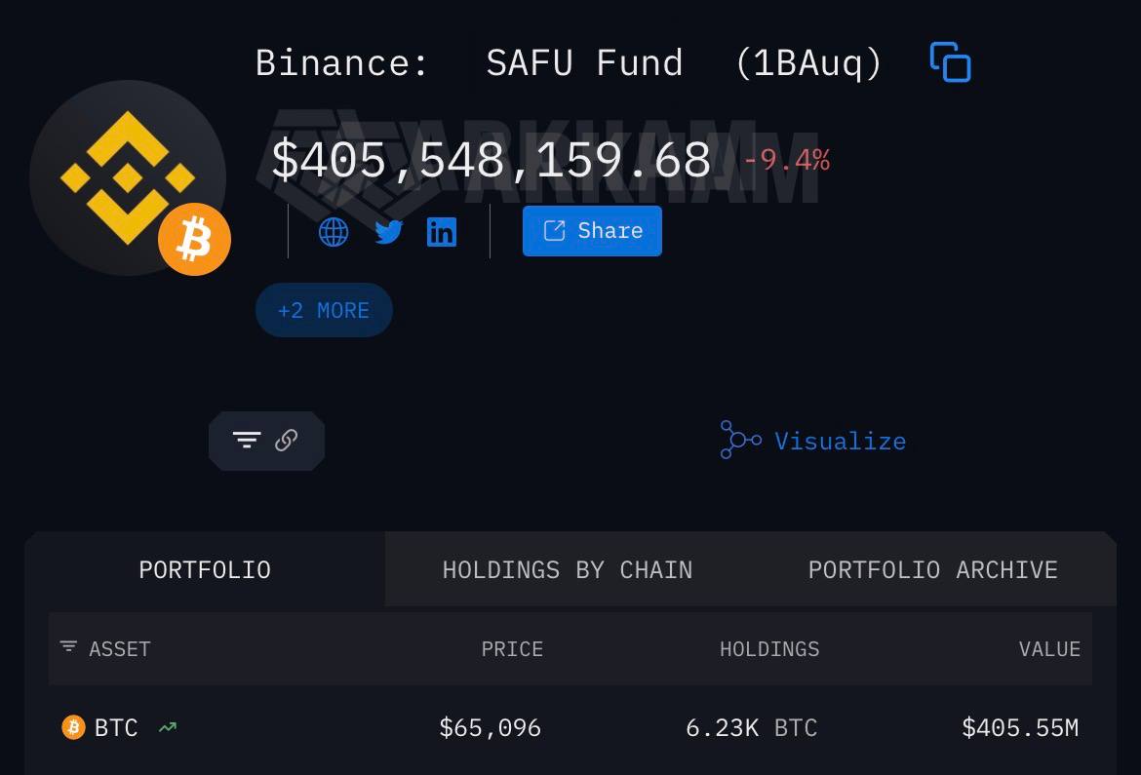This screenshot has height=775, width=1141.
Task: Click the Visualize link
Action: [x=840, y=442]
